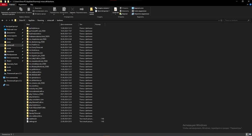Click Скопировать путь in the ribbon
This screenshot has width=252, height=136.
pyautogui.click(x=40, y=11)
